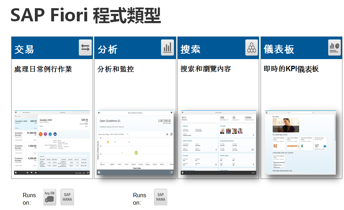The width and height of the screenshot is (344, 210).
Task: Click the sort icon in the My Quotations footer
Action: point(27,173)
